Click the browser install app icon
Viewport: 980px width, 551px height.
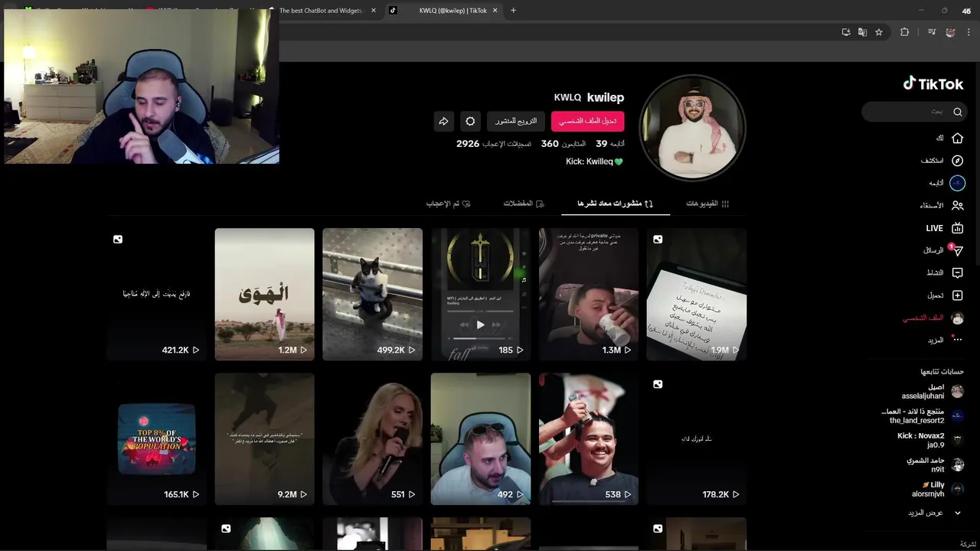pyautogui.click(x=845, y=32)
